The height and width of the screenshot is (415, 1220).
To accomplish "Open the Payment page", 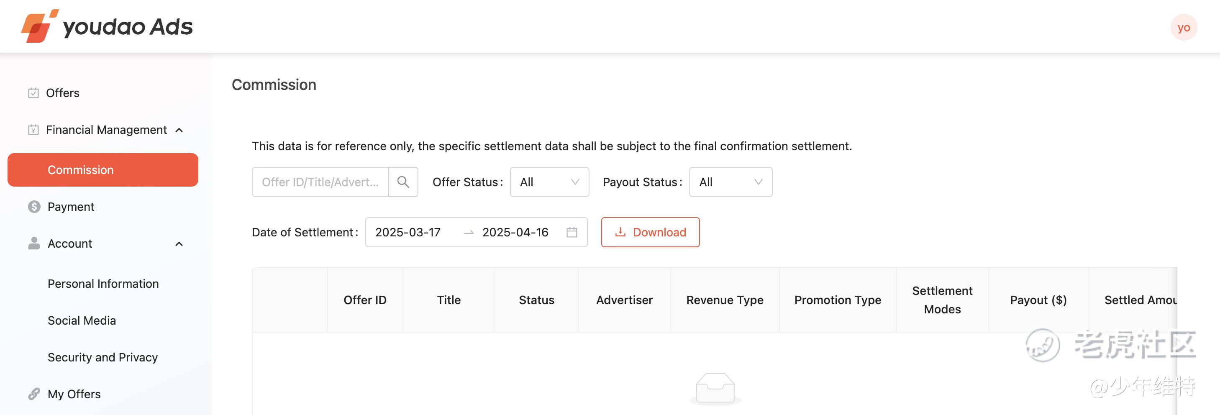I will point(71,207).
